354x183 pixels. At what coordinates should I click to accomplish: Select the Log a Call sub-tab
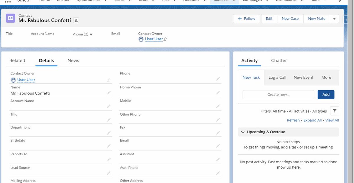point(277,78)
